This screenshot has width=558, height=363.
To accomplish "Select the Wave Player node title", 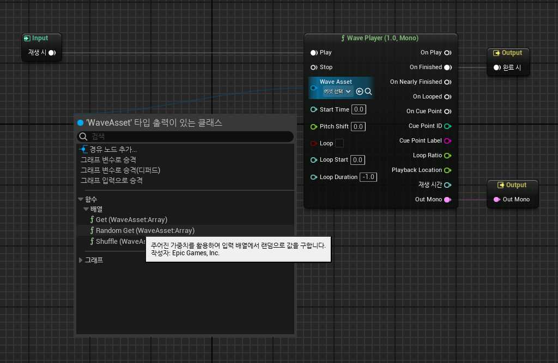I will pos(380,38).
